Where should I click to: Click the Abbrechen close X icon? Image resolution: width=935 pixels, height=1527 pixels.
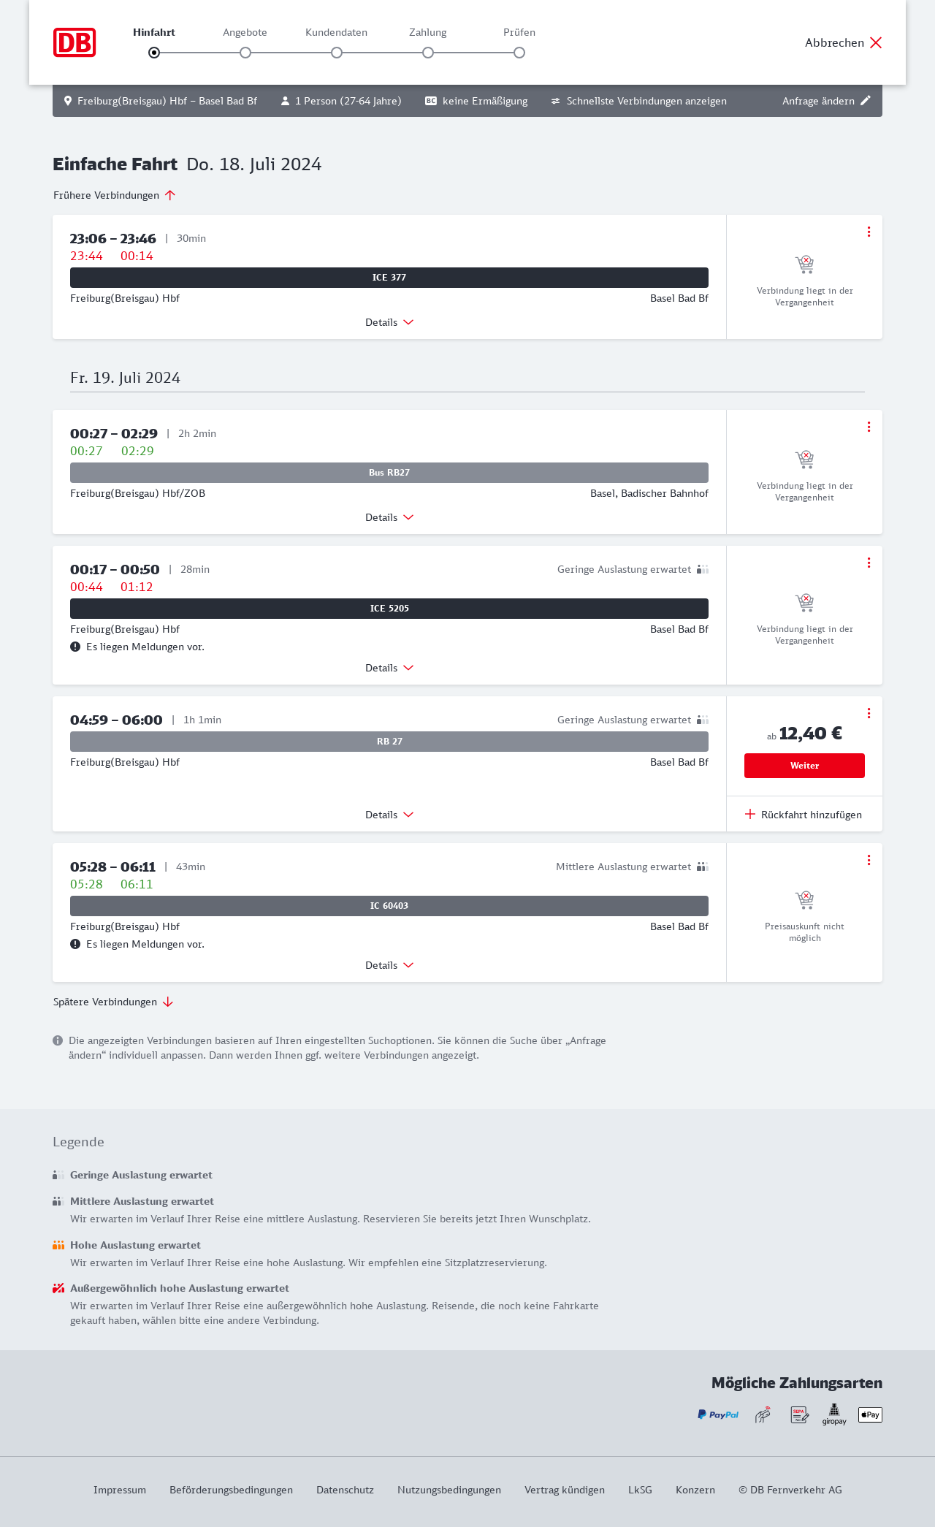point(876,42)
